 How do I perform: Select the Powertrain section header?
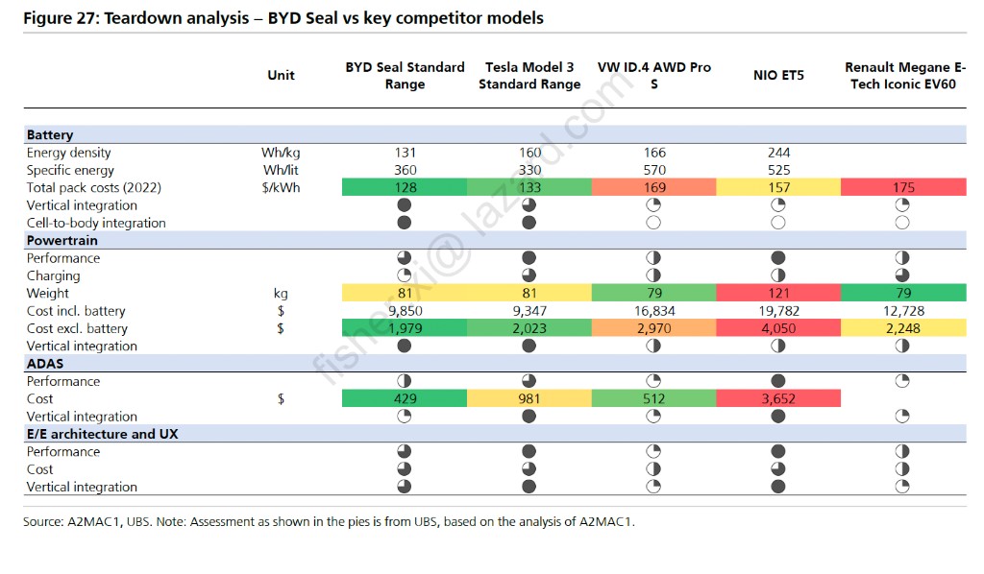[x=63, y=241]
